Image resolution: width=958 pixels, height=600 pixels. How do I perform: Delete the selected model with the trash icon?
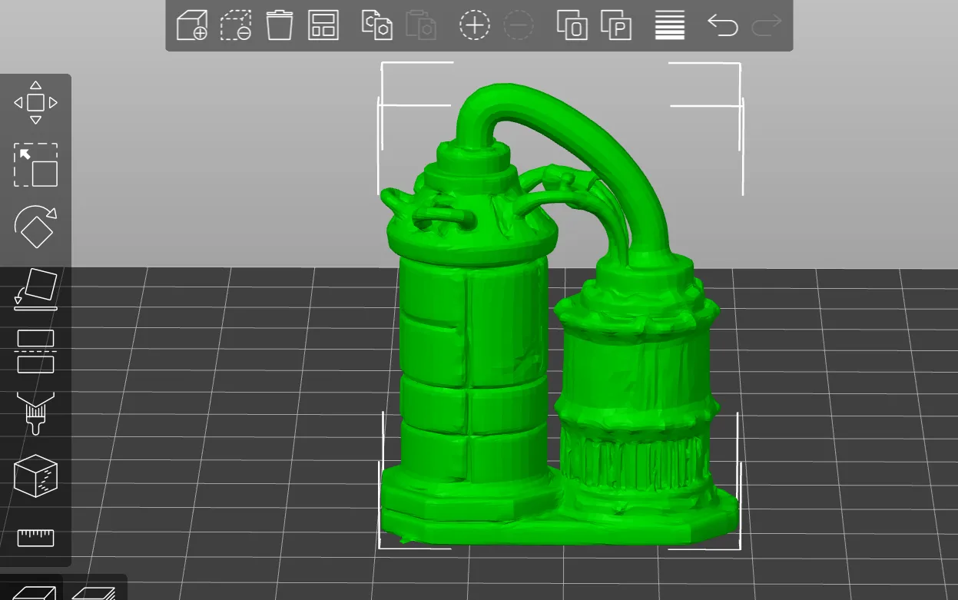click(279, 25)
